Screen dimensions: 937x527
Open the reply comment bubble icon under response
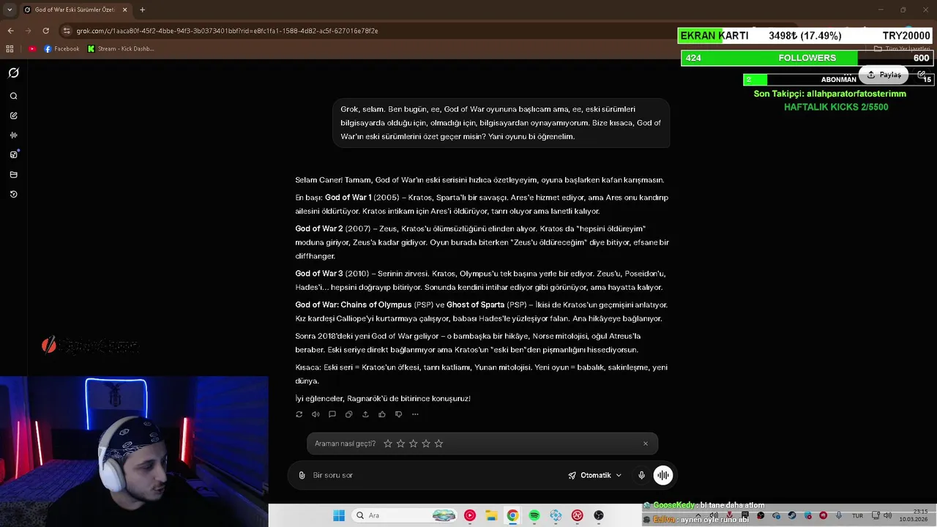pos(332,414)
